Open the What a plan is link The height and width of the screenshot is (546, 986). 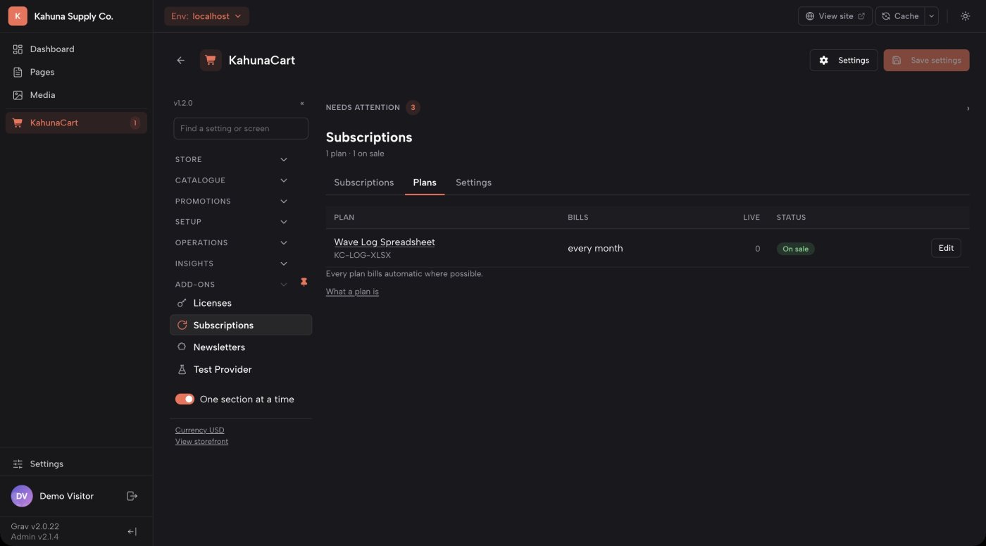(x=352, y=292)
